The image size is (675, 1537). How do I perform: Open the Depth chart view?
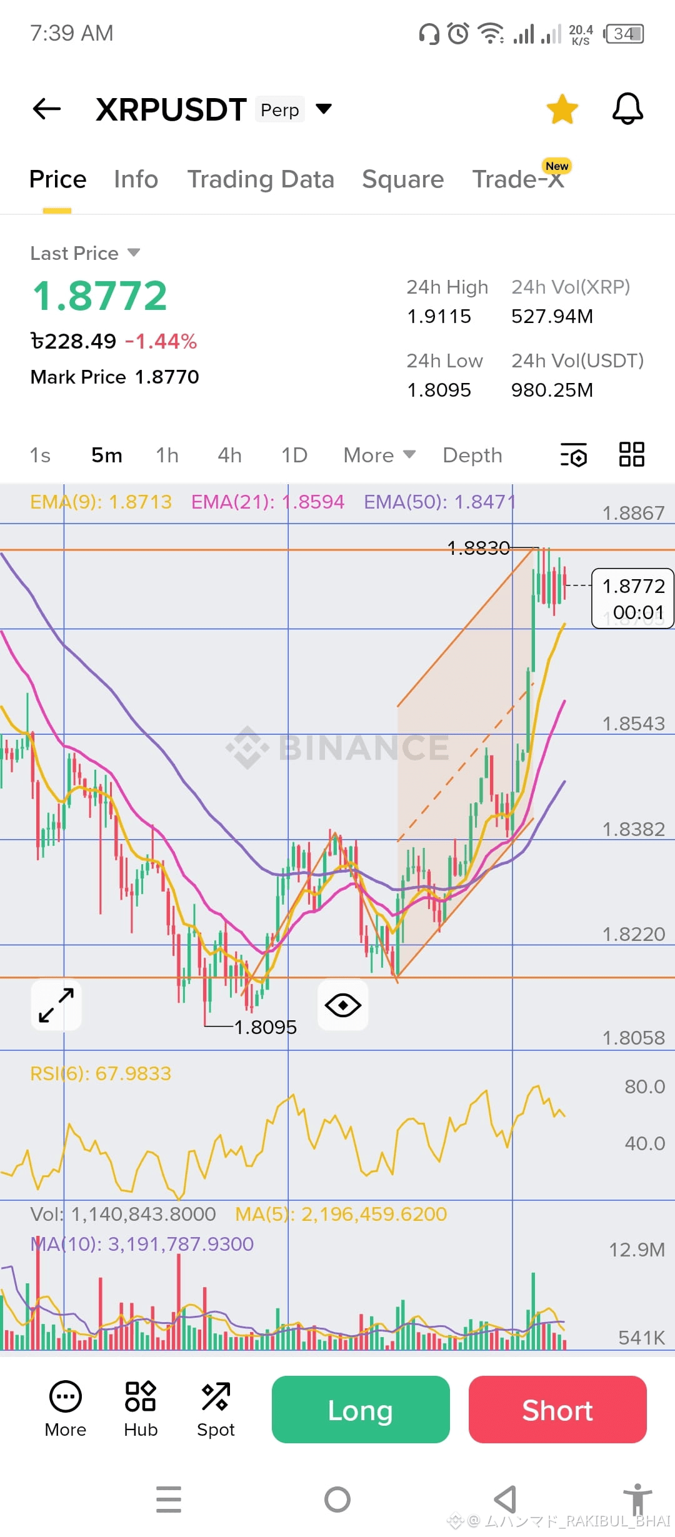pyautogui.click(x=472, y=455)
